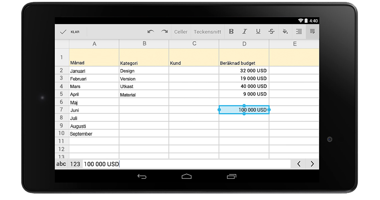The height and width of the screenshot is (200, 380).
Task: Open the fill color bucket tool
Action: (x=285, y=32)
